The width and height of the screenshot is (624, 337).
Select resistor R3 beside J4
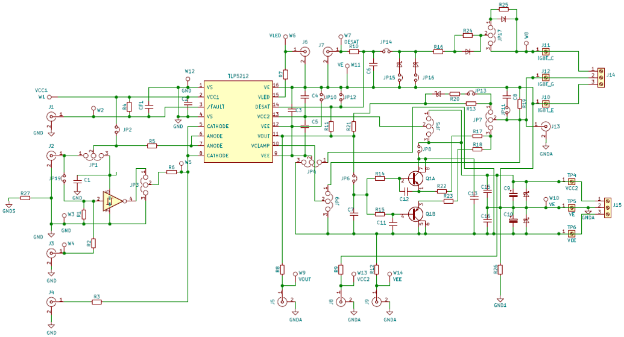point(96,301)
